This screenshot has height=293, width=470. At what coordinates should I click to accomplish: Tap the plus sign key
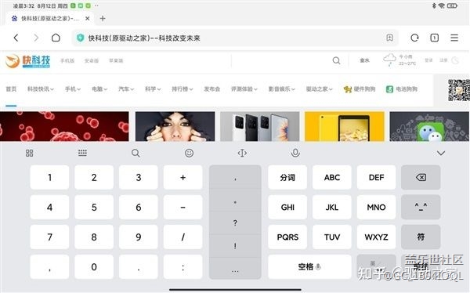(x=183, y=177)
